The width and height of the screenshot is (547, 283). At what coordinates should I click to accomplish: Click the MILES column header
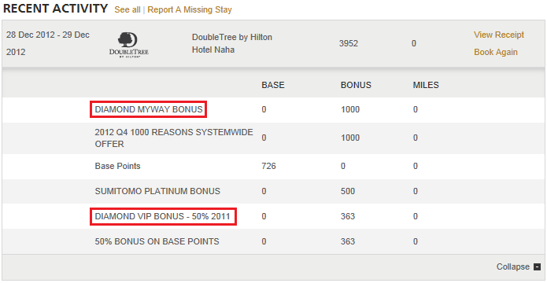[x=426, y=86]
